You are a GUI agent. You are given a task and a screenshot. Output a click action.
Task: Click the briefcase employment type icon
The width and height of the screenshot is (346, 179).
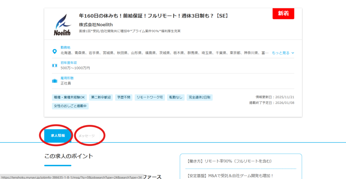coord(54,81)
